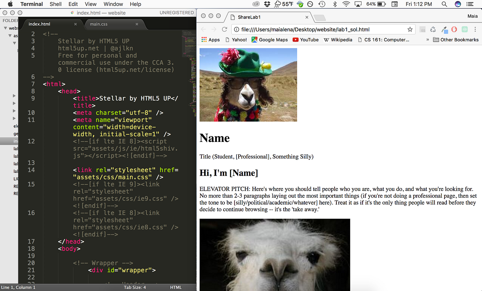Expand a collapsed folder in the FOLDERS sidebar
482x291 pixels.
tap(14, 96)
